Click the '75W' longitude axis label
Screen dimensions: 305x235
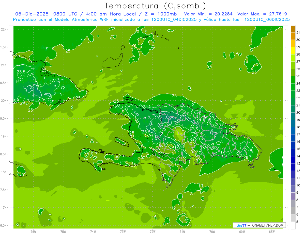pyautogui.click(x=63, y=232)
